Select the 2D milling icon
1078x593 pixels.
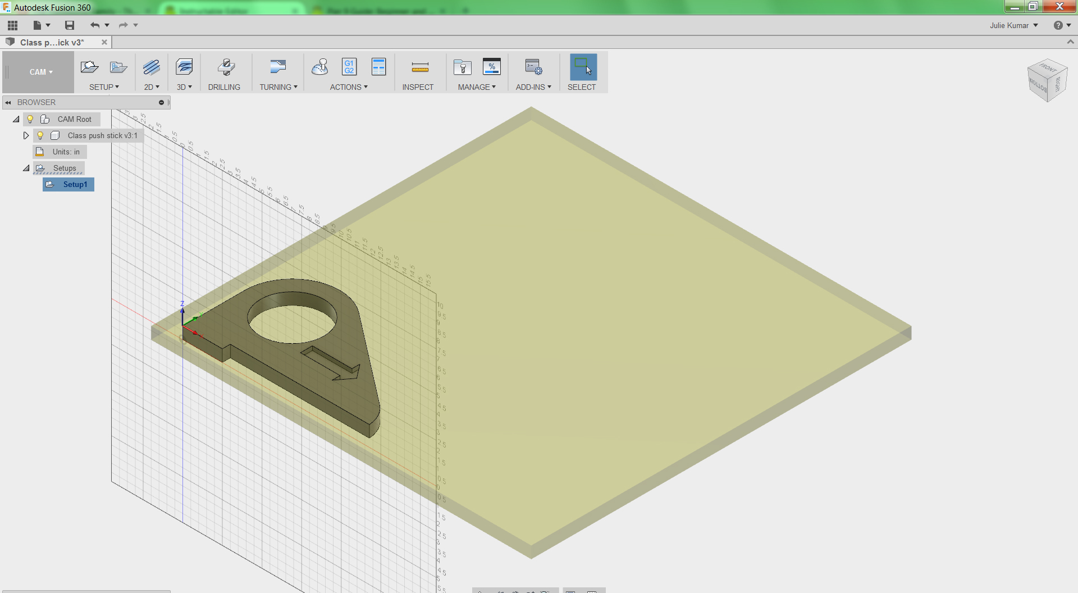coord(152,67)
